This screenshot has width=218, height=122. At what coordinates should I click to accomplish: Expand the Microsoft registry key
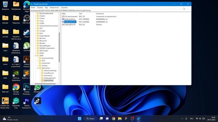click(35, 41)
